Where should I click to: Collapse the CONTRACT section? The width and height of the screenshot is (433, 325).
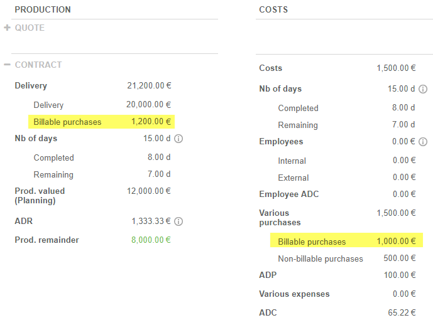[38, 65]
